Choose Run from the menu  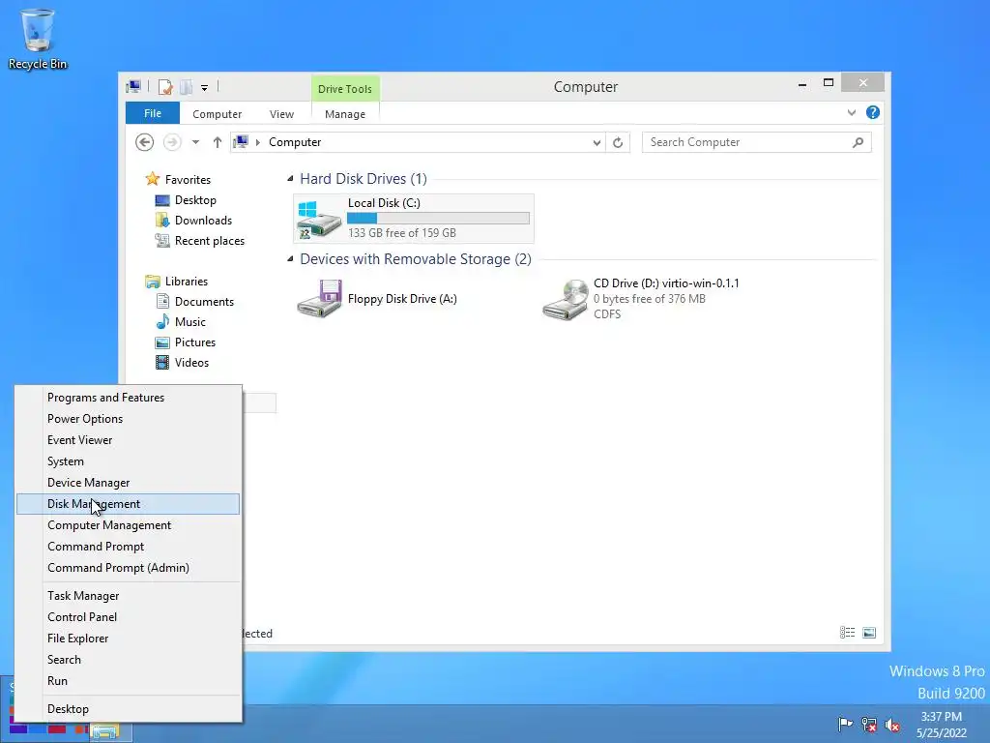point(129,681)
